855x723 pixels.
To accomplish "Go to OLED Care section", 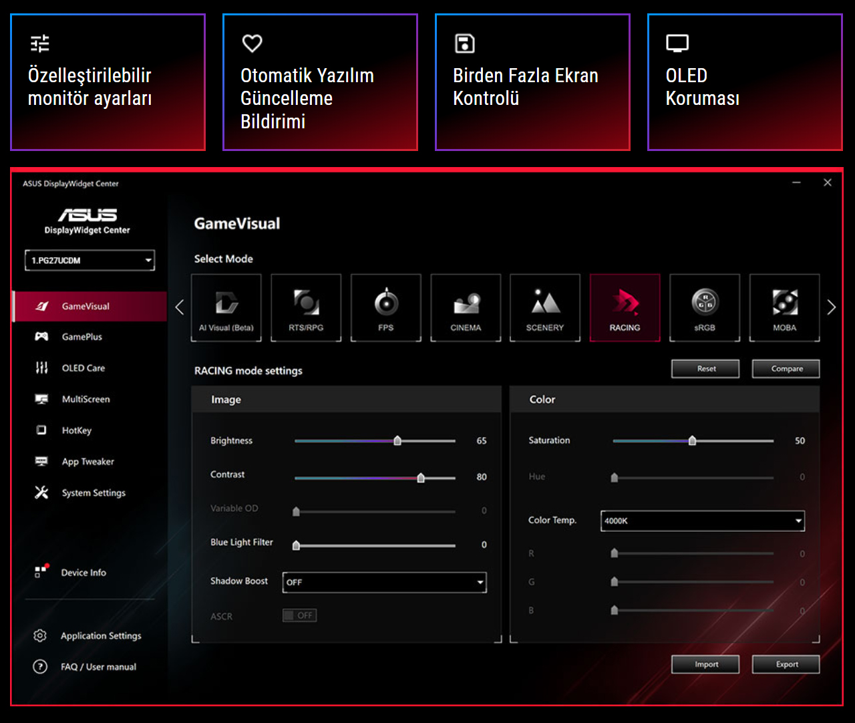I will click(90, 368).
